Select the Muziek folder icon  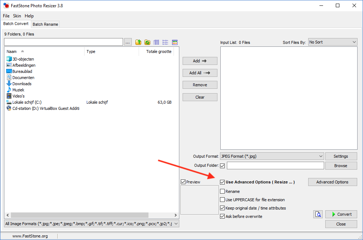click(9, 90)
